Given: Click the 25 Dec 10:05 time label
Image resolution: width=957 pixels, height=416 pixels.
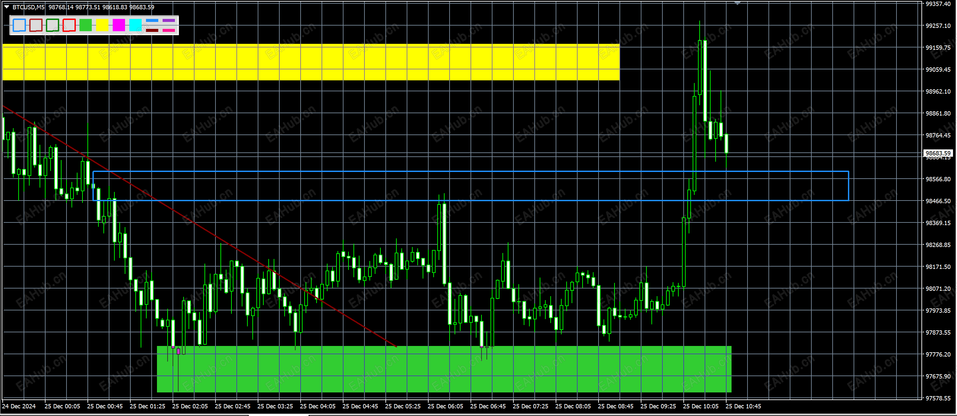Looking at the screenshot, I should 701,406.
